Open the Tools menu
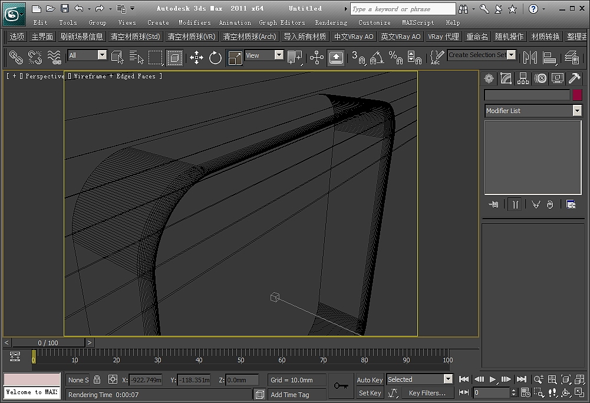 tap(68, 22)
